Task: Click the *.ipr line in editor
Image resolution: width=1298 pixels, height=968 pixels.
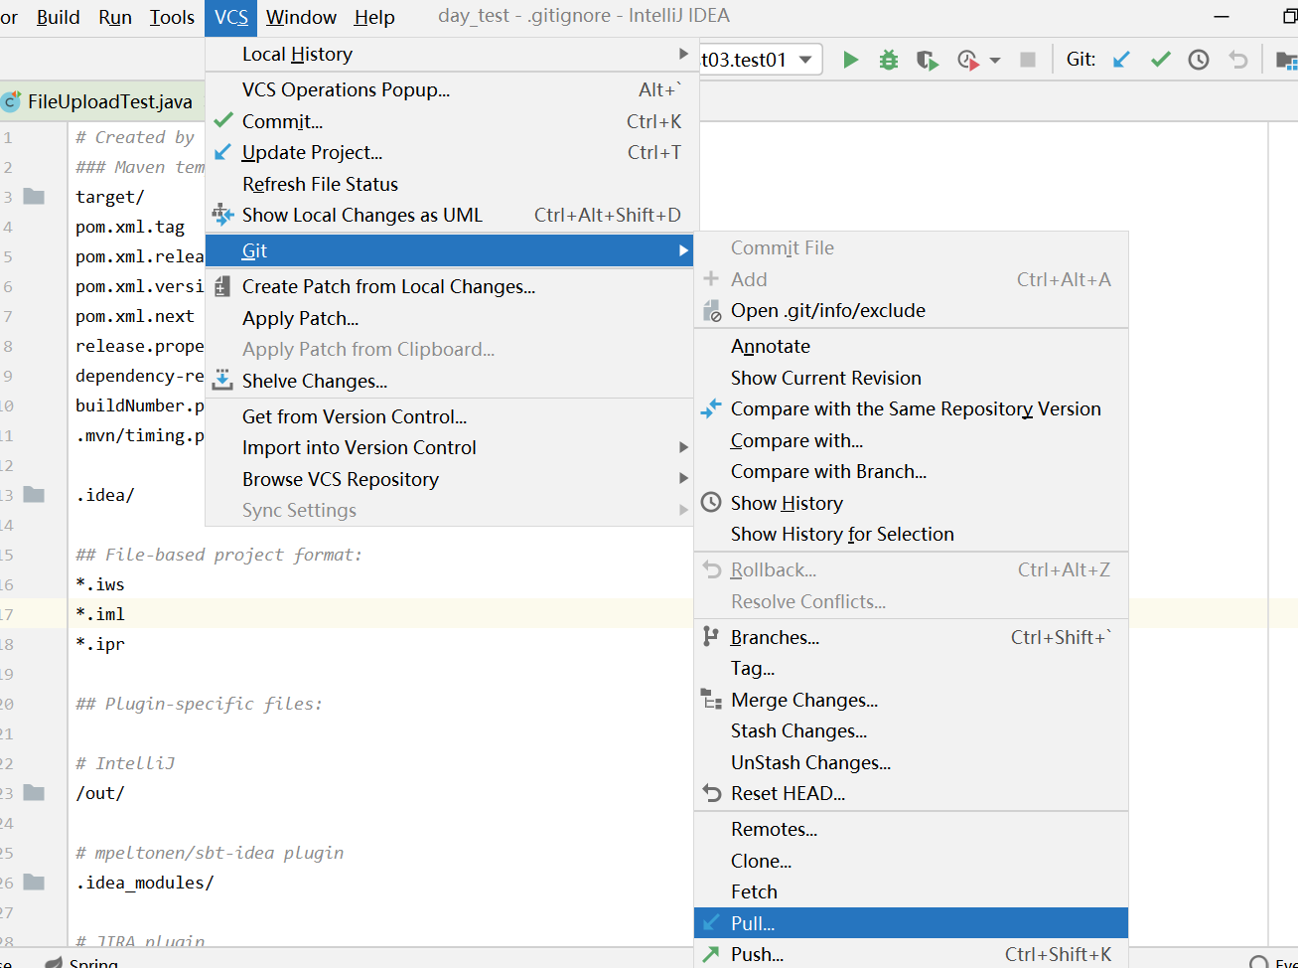Action: 100,644
